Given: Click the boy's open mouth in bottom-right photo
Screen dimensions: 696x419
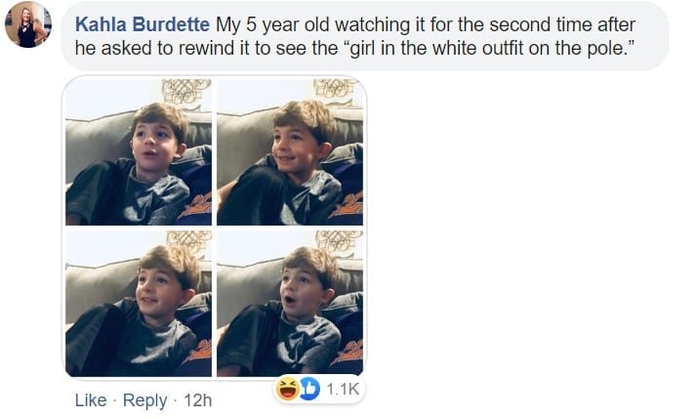Looking at the screenshot, I should click(290, 301).
